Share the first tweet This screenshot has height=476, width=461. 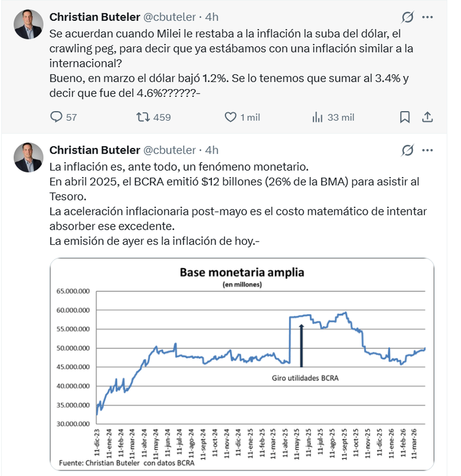point(427,117)
